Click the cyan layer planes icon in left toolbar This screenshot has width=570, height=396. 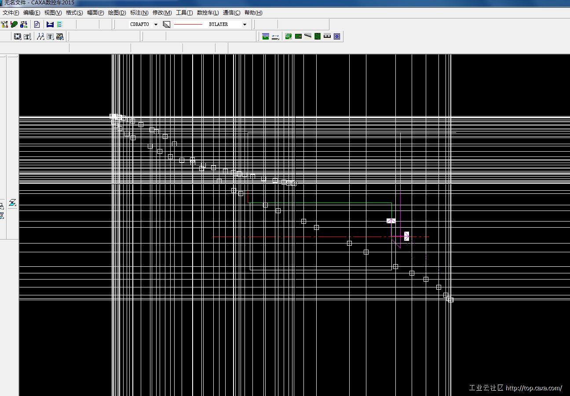click(x=12, y=203)
